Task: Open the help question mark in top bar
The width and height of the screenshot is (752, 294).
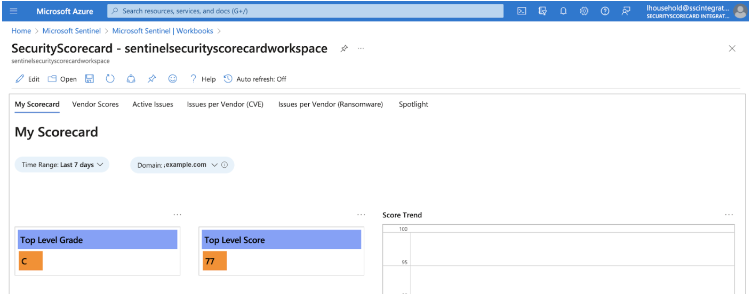Action: coord(605,11)
